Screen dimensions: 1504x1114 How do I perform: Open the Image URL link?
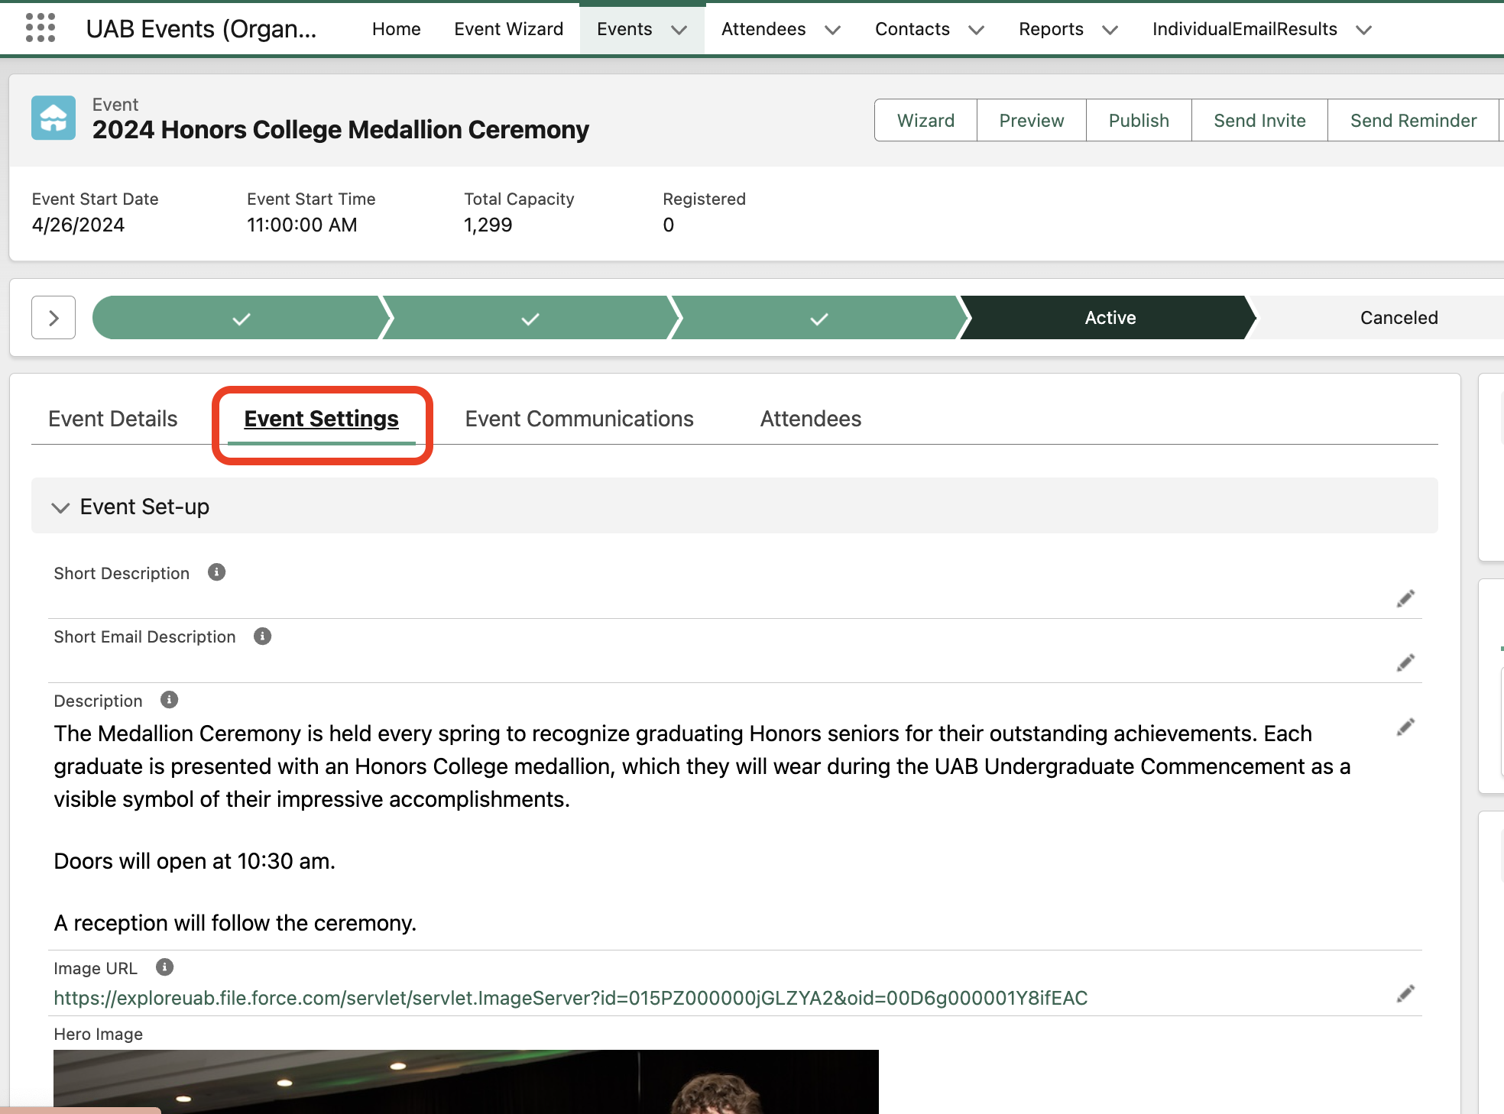click(x=569, y=997)
